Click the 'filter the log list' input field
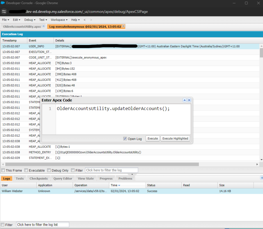The image size is (263, 229). [x=43, y=225]
